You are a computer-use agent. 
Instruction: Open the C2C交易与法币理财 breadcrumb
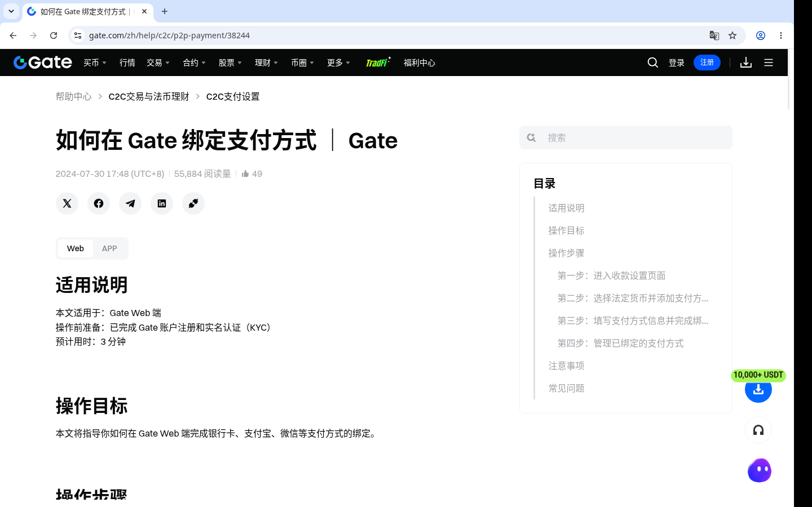point(149,96)
